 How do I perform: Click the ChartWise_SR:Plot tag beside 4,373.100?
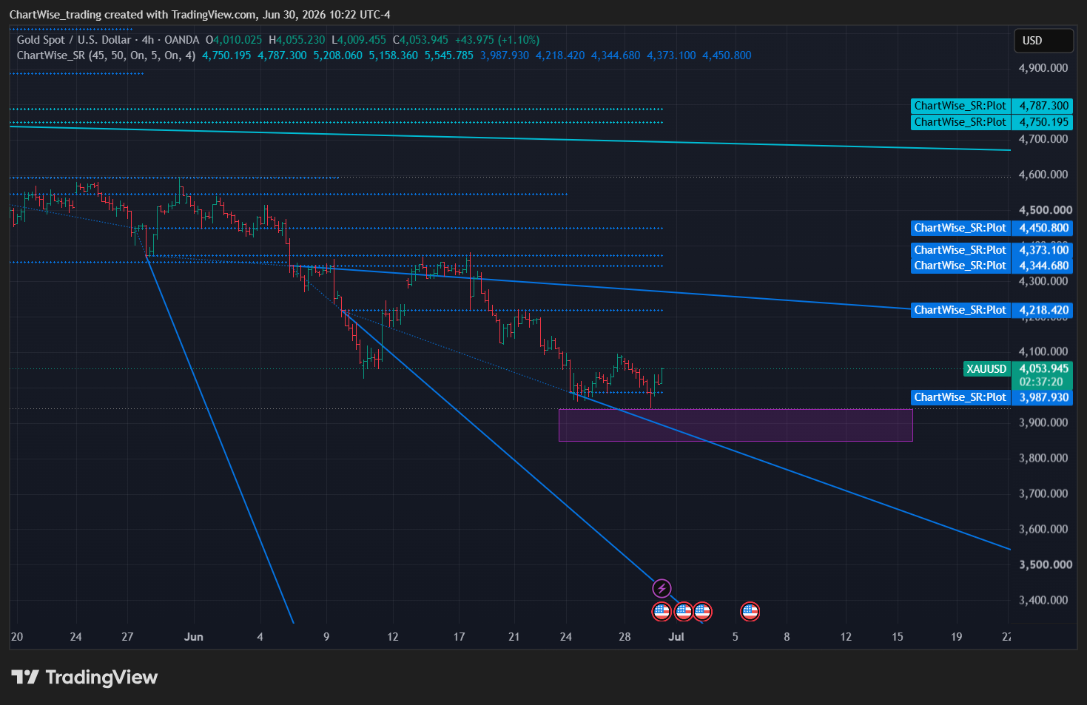pyautogui.click(x=960, y=250)
